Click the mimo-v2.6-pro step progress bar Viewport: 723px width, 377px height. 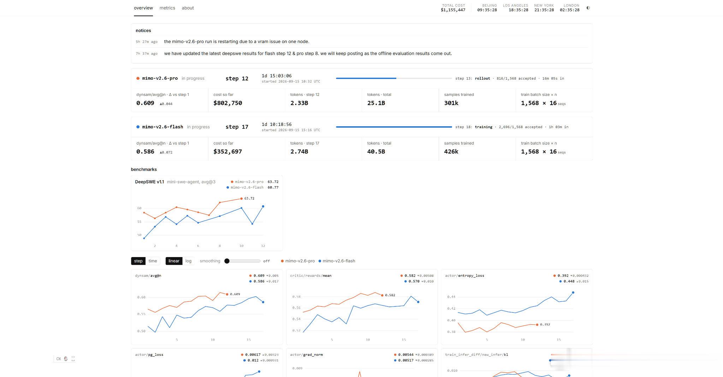394,78
